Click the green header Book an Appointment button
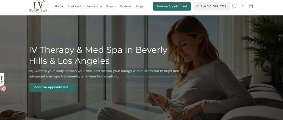 (x=172, y=6)
